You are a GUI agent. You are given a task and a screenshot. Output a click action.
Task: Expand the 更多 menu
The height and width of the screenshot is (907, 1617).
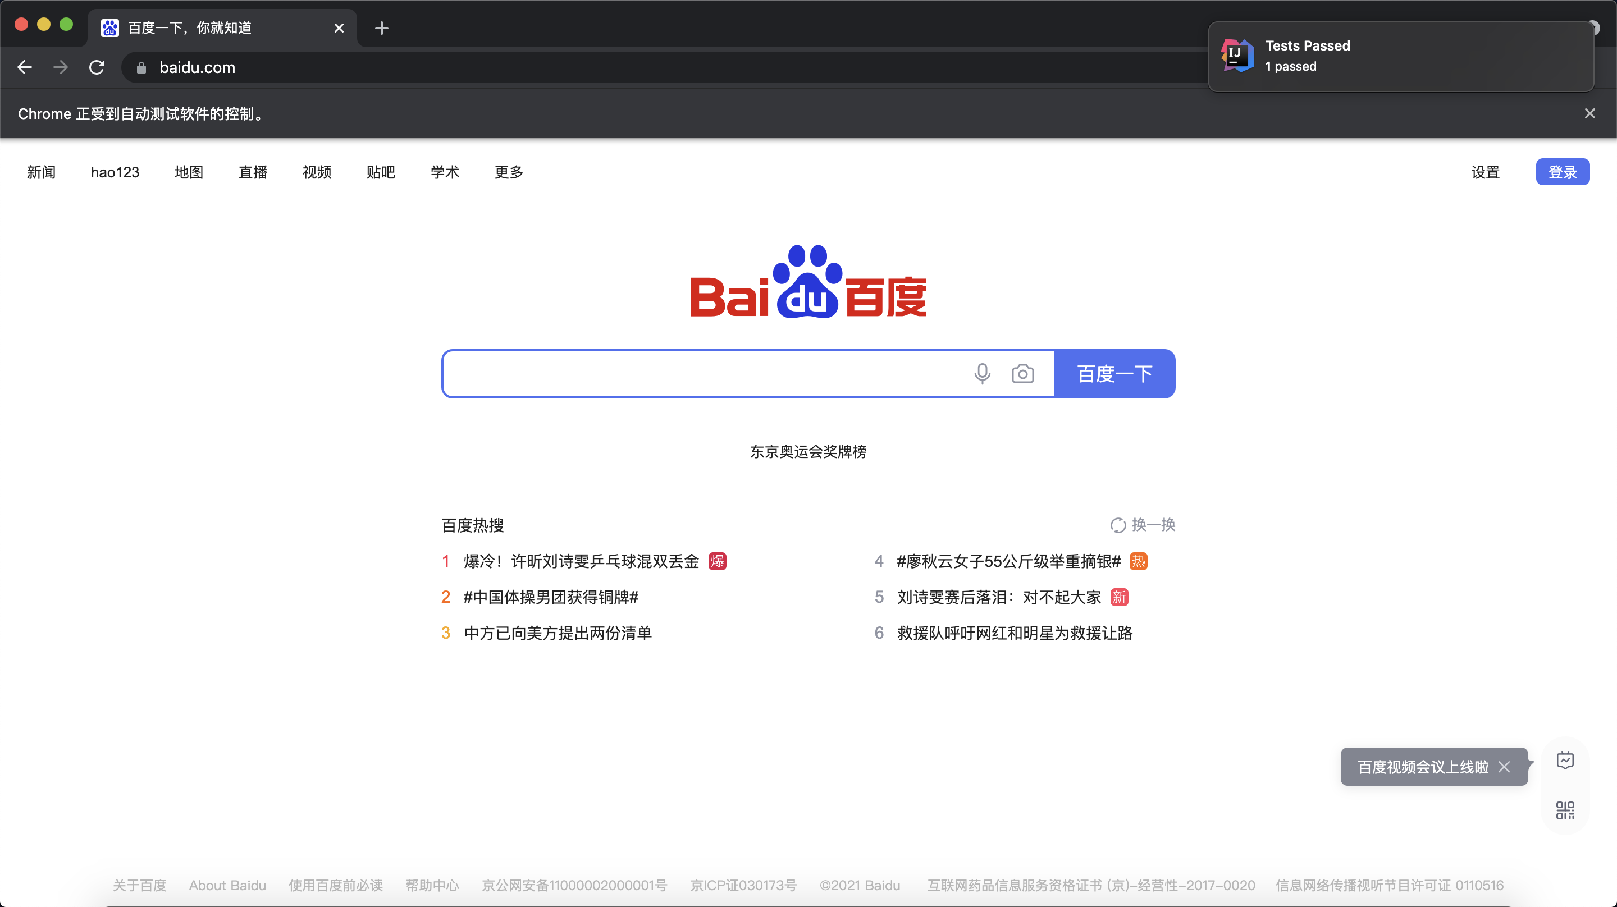(509, 172)
